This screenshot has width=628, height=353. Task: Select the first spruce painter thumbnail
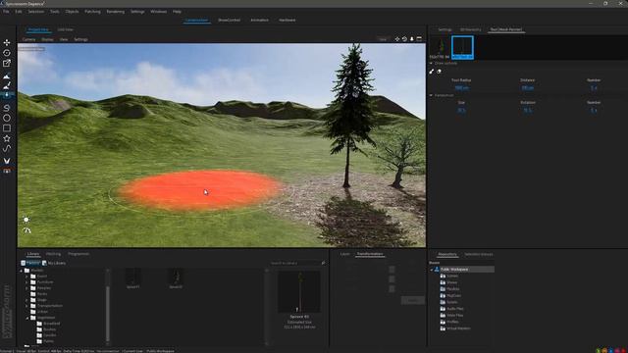(x=440, y=48)
